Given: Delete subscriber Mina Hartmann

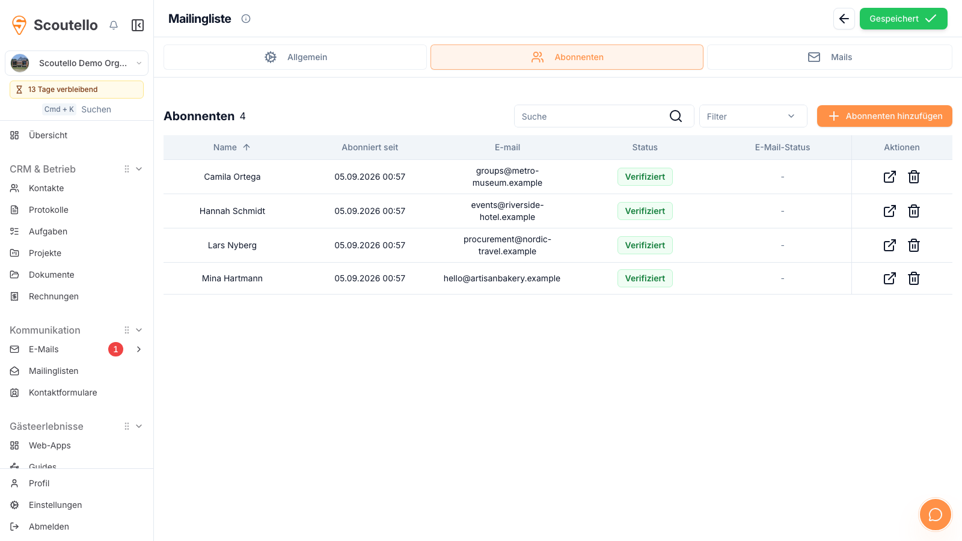Looking at the screenshot, I should pos(914,278).
